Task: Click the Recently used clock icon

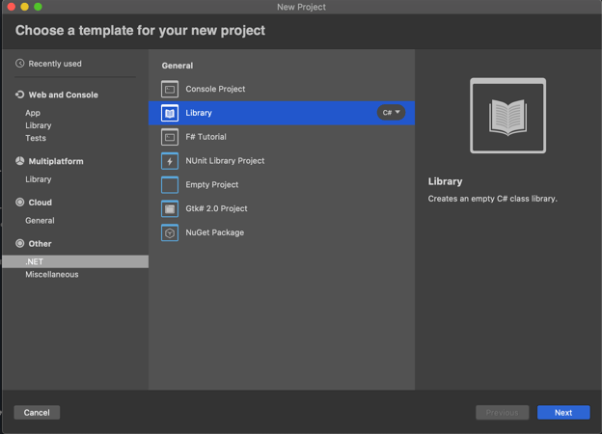Action: 20,64
